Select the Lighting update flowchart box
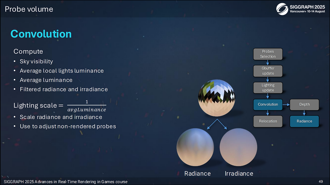330x185 pixels. point(268,88)
